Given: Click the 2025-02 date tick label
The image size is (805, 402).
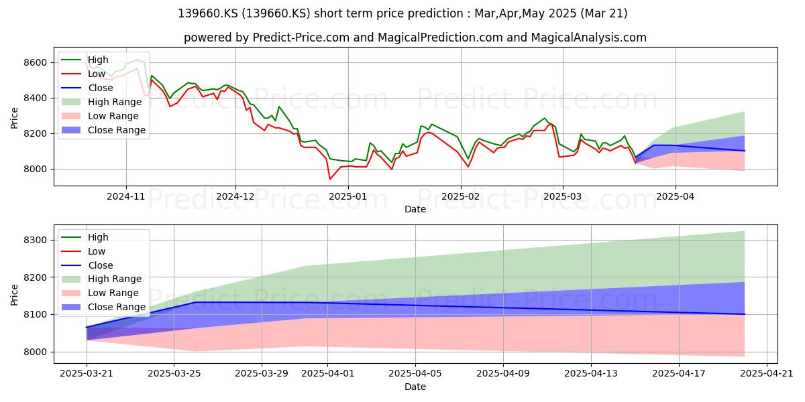Looking at the screenshot, I should point(460,196).
